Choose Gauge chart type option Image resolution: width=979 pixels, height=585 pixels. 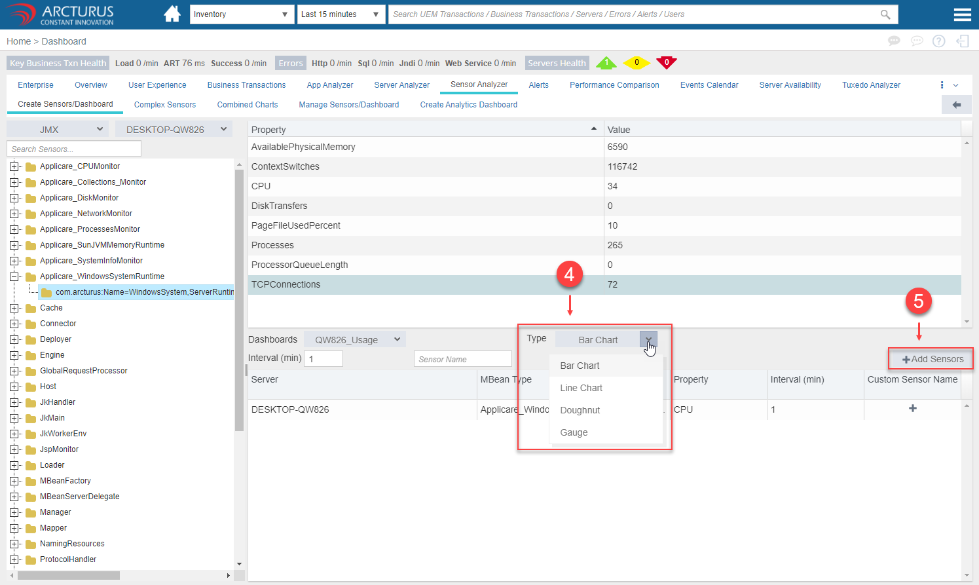pyautogui.click(x=574, y=432)
